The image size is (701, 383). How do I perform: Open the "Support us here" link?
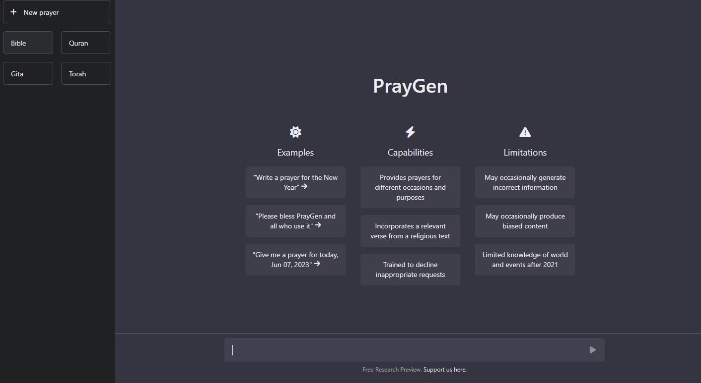(x=445, y=370)
